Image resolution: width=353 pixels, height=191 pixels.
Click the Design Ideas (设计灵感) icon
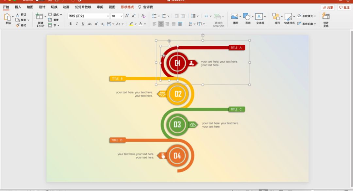[326, 16]
